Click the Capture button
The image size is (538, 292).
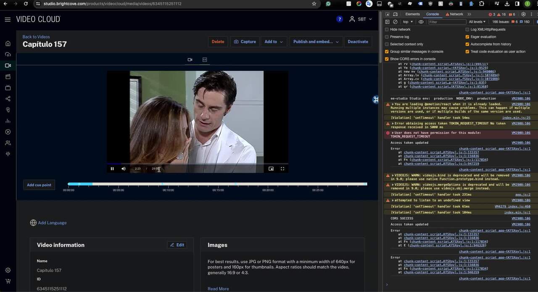245,42
